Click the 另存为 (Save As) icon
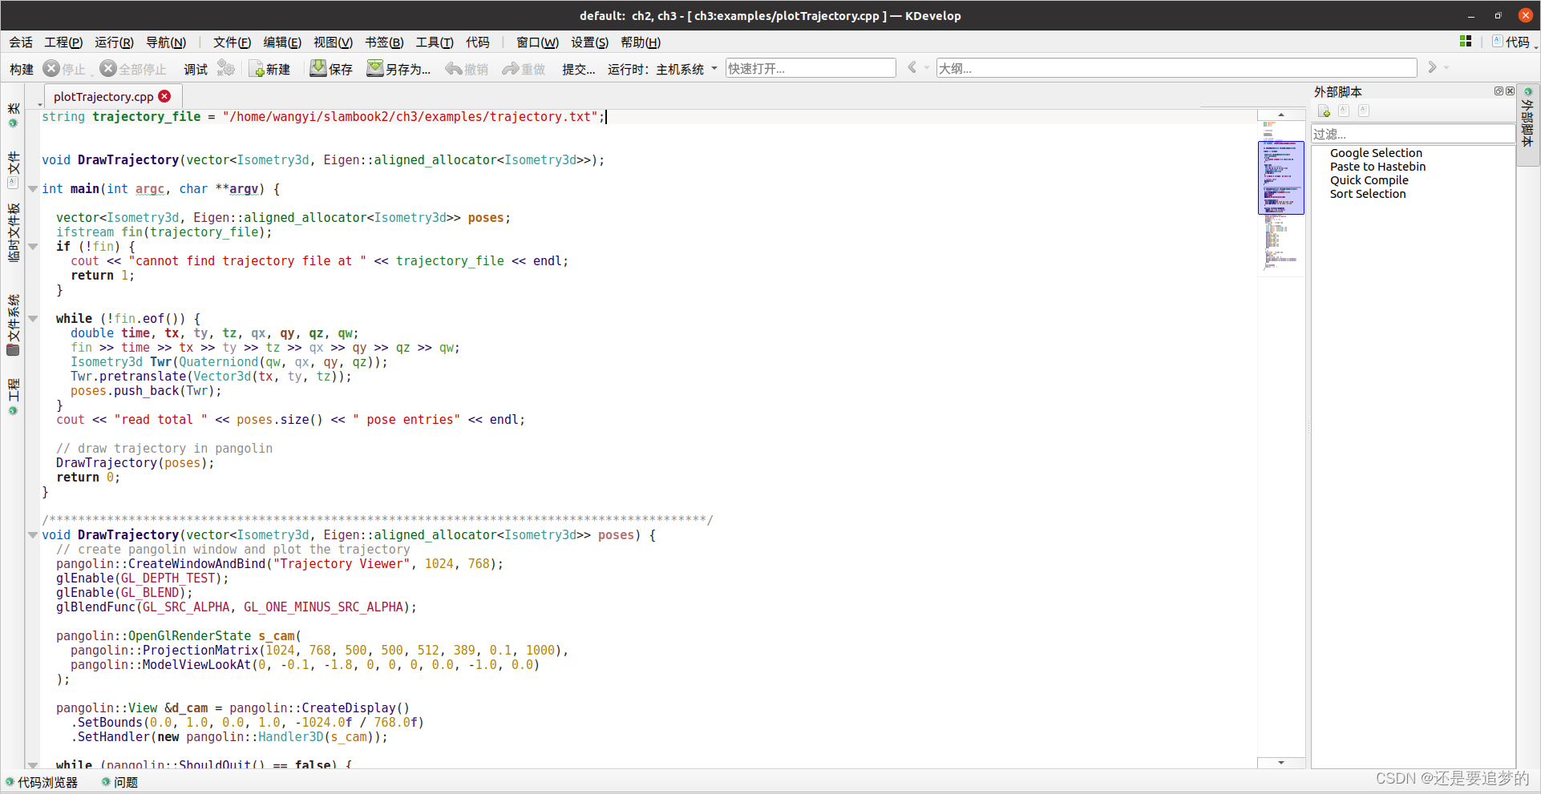 (x=374, y=69)
